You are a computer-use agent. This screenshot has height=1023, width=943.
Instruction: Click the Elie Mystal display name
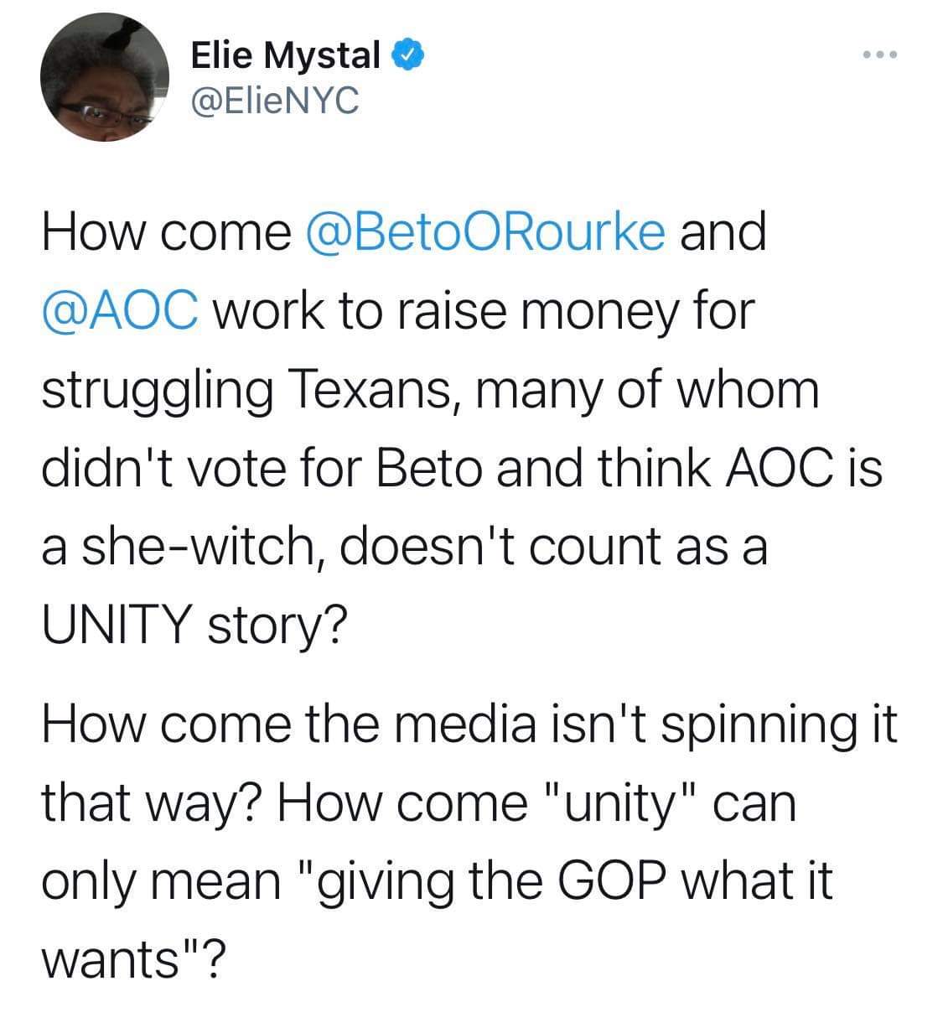[x=285, y=56]
